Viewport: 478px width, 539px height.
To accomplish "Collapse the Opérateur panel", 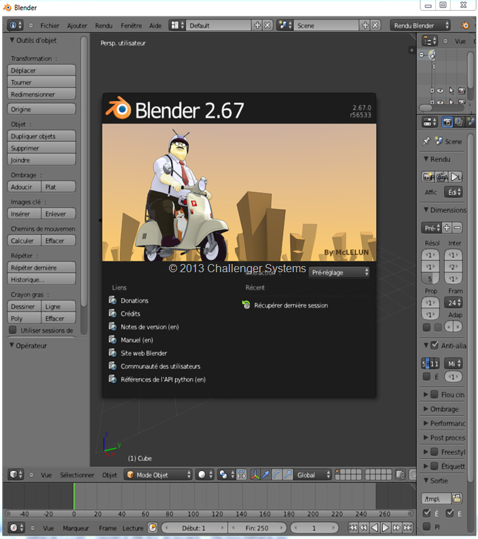I will (12, 345).
